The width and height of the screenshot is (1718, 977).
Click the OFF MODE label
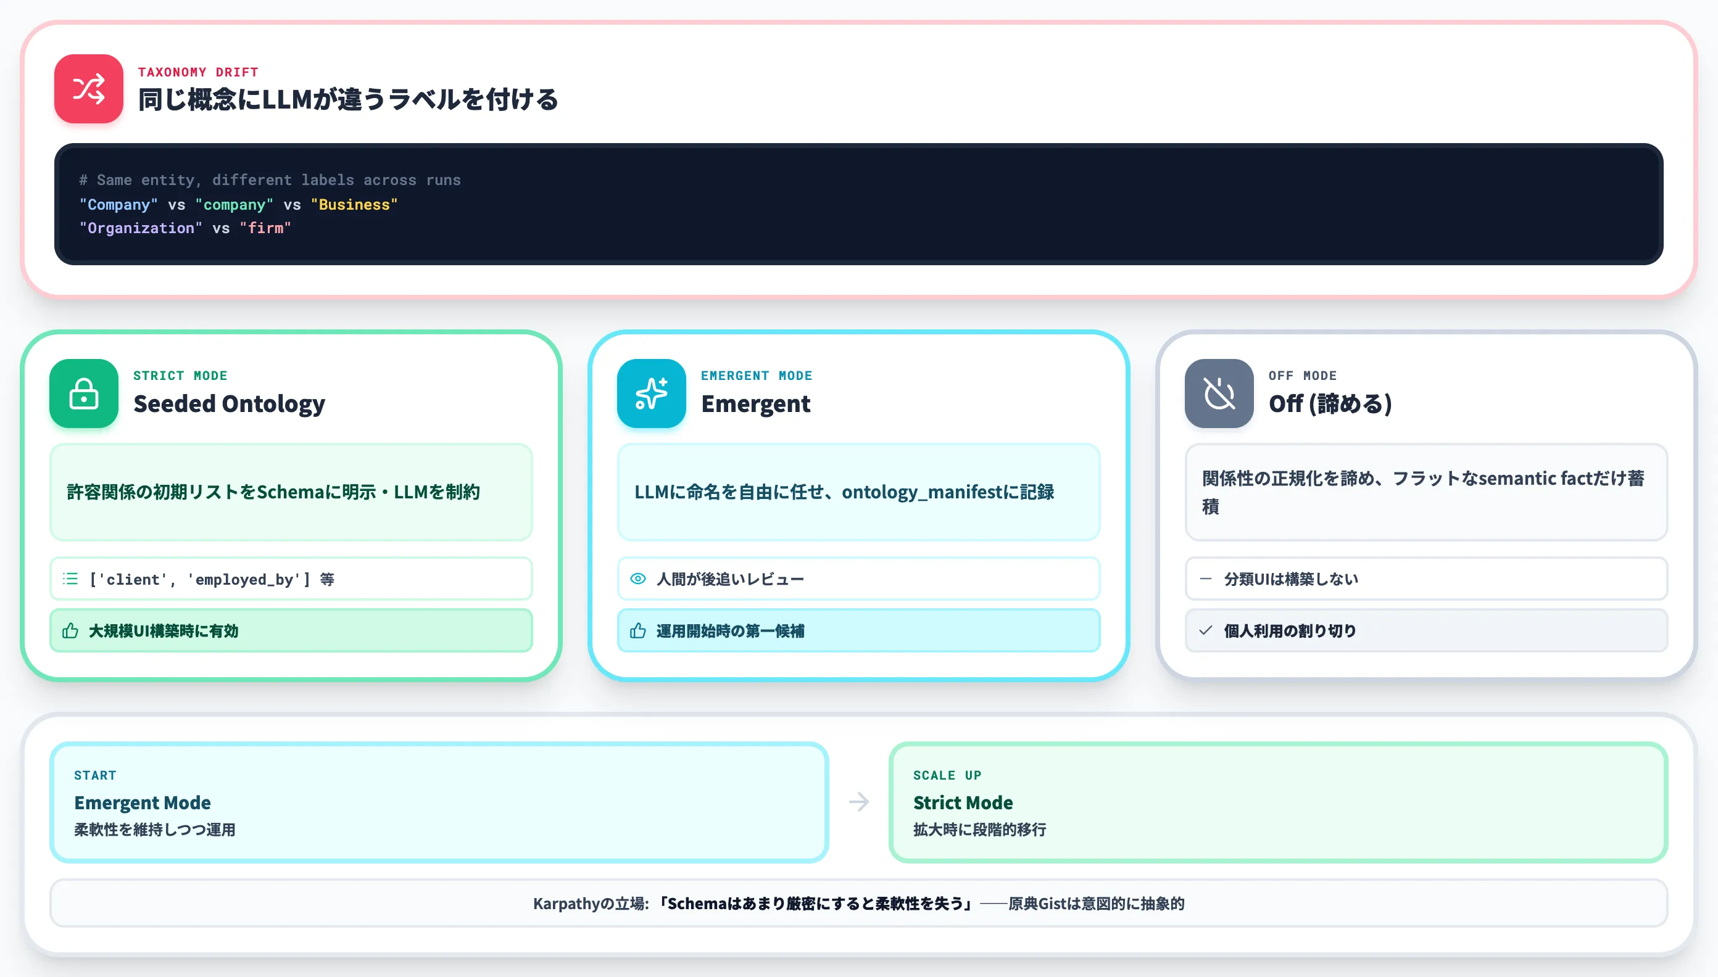(1303, 376)
